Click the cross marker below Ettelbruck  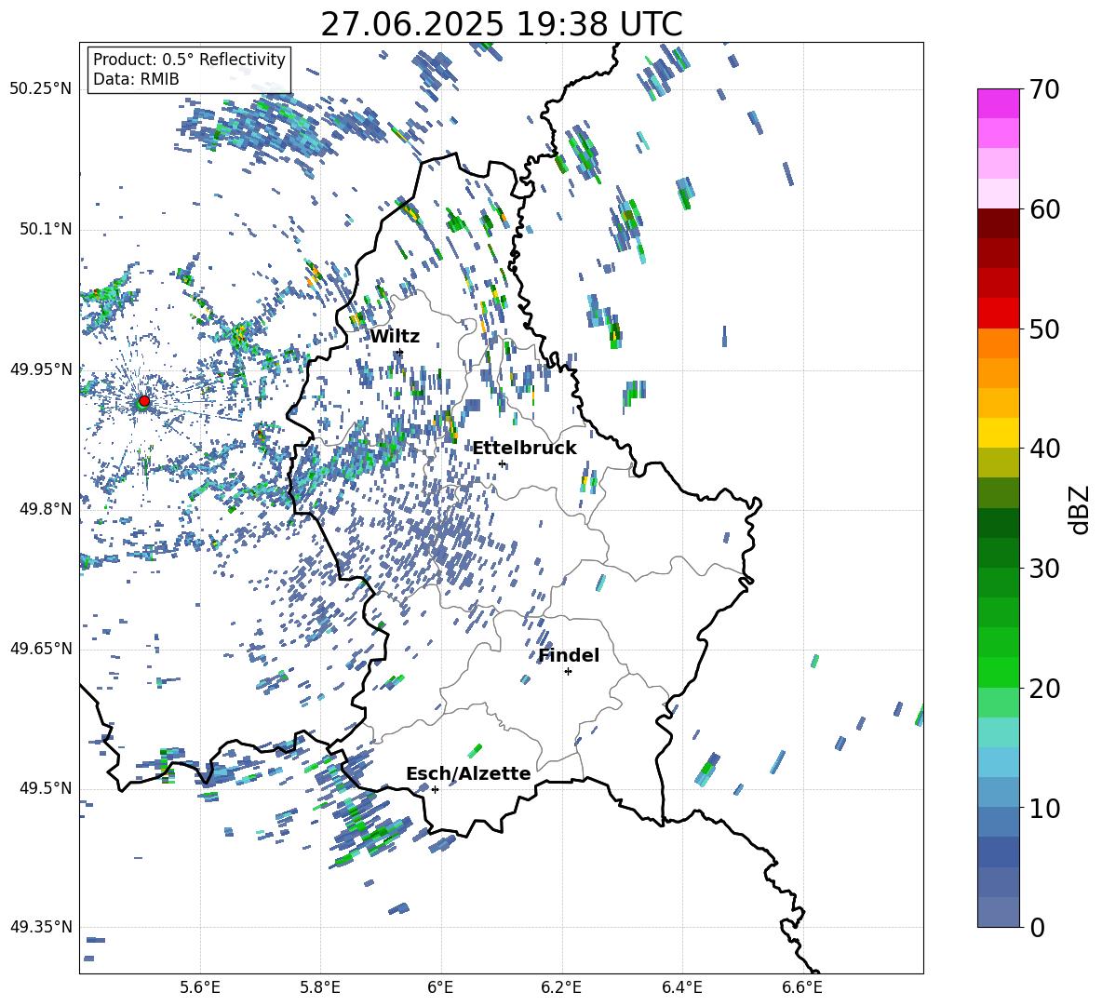(x=502, y=463)
